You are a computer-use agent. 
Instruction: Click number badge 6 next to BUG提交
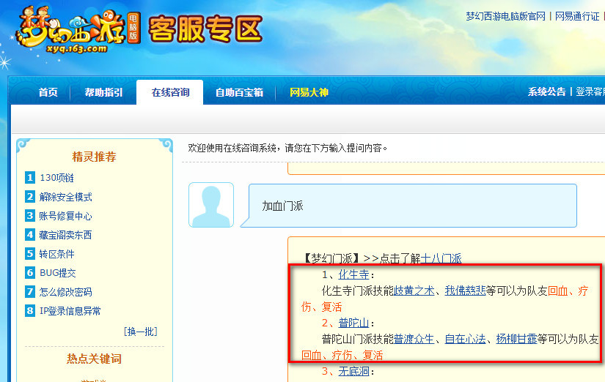[x=30, y=273]
